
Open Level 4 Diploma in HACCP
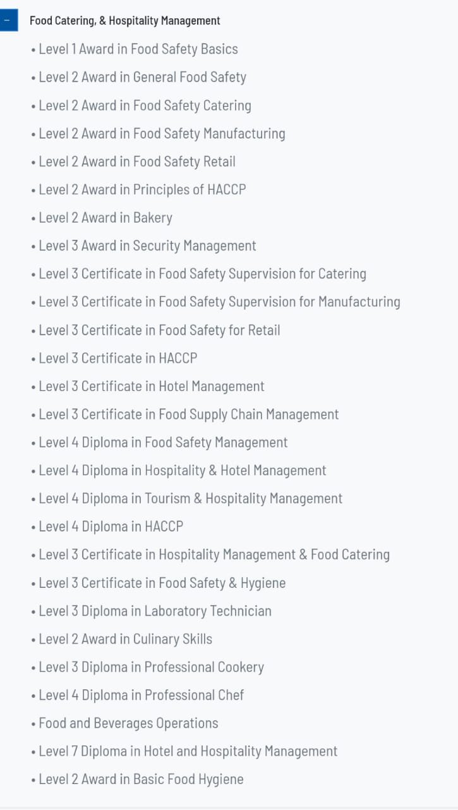tap(111, 526)
